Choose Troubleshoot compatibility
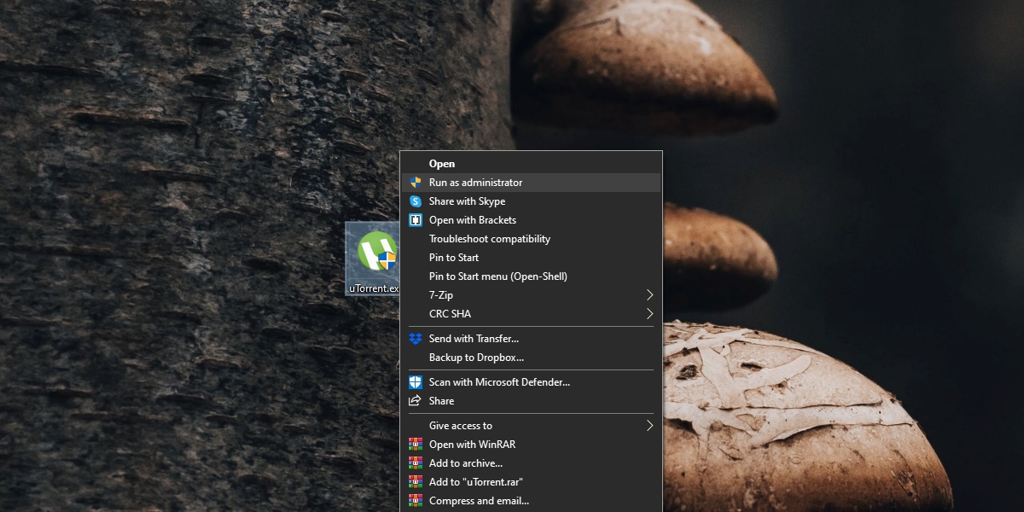1024x512 pixels. [x=531, y=239]
